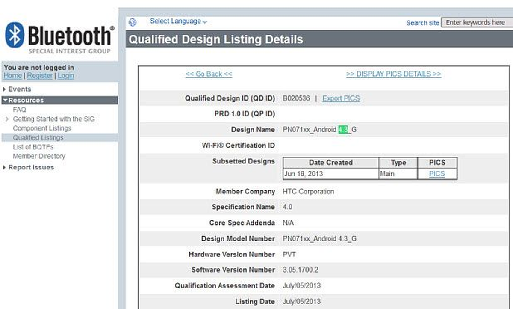Click the Export PICS link
Viewport: 513px width, 309px height.
click(341, 98)
